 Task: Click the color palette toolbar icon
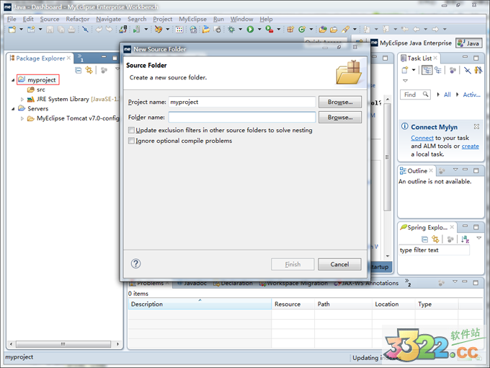159,30
